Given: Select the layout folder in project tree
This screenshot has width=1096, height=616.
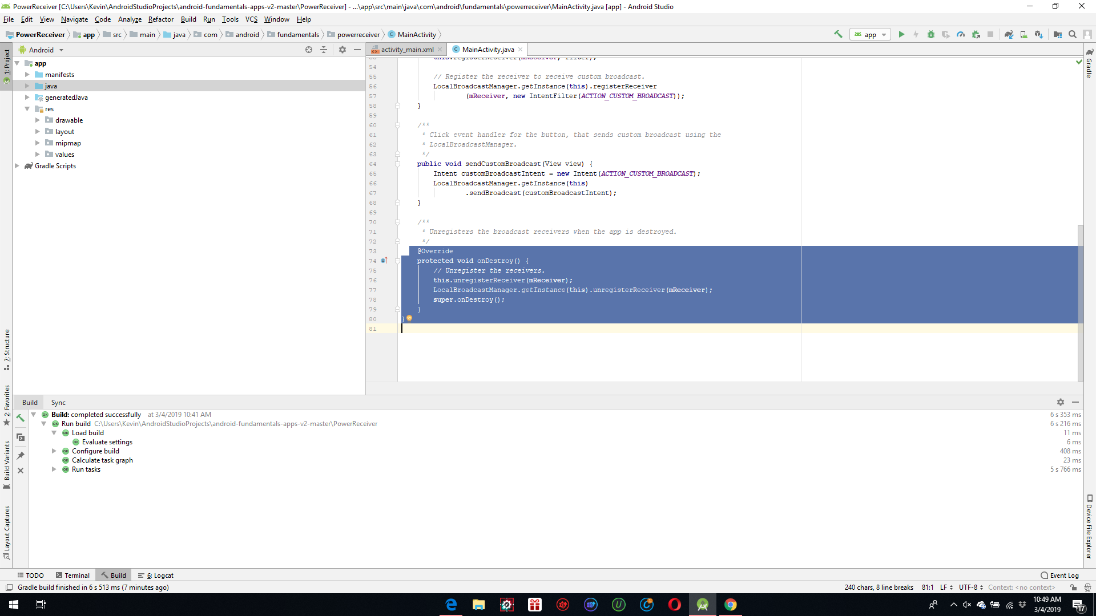Looking at the screenshot, I should 65,132.
